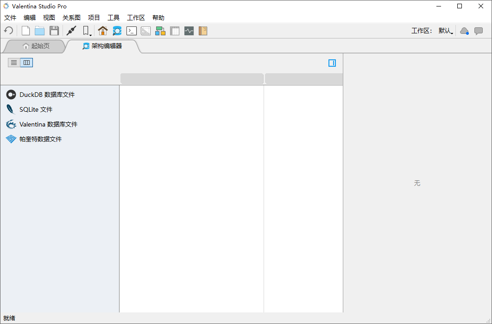This screenshot has width=492, height=324.
Task: Click the 工作区: label
Action: (x=422, y=31)
